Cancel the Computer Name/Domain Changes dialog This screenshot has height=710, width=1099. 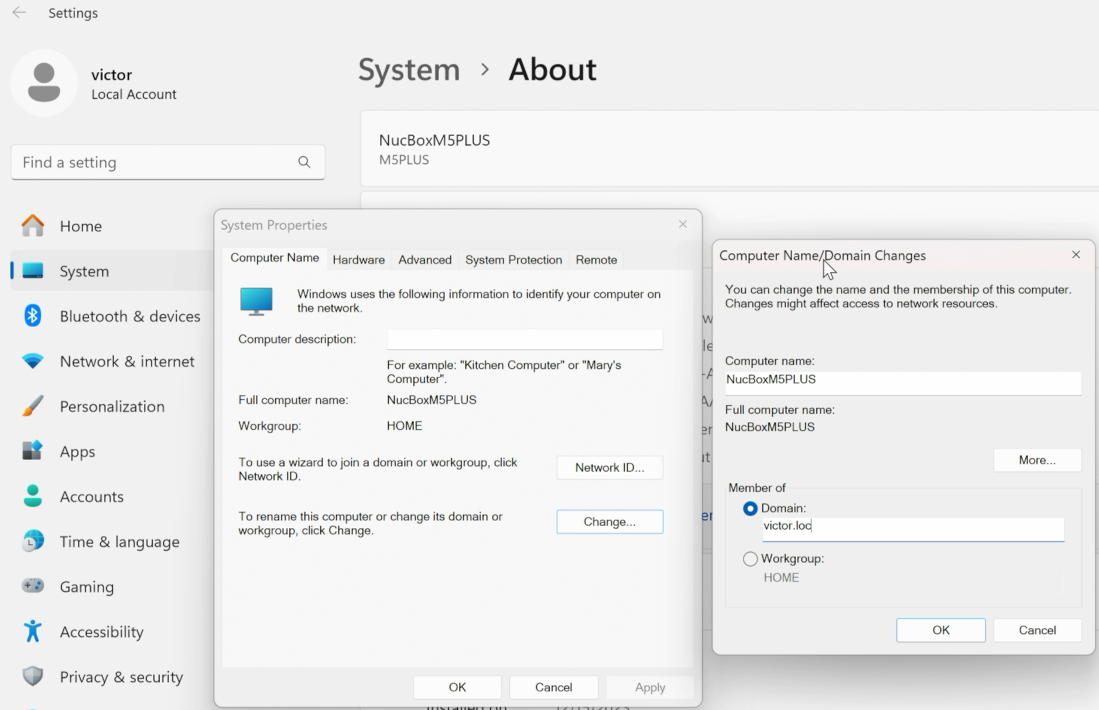click(1037, 630)
